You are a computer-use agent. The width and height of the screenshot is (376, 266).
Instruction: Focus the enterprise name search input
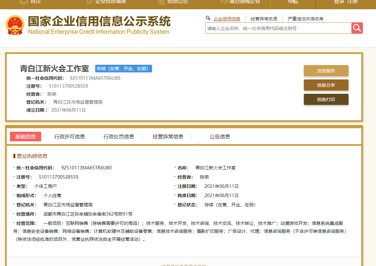coord(278,28)
